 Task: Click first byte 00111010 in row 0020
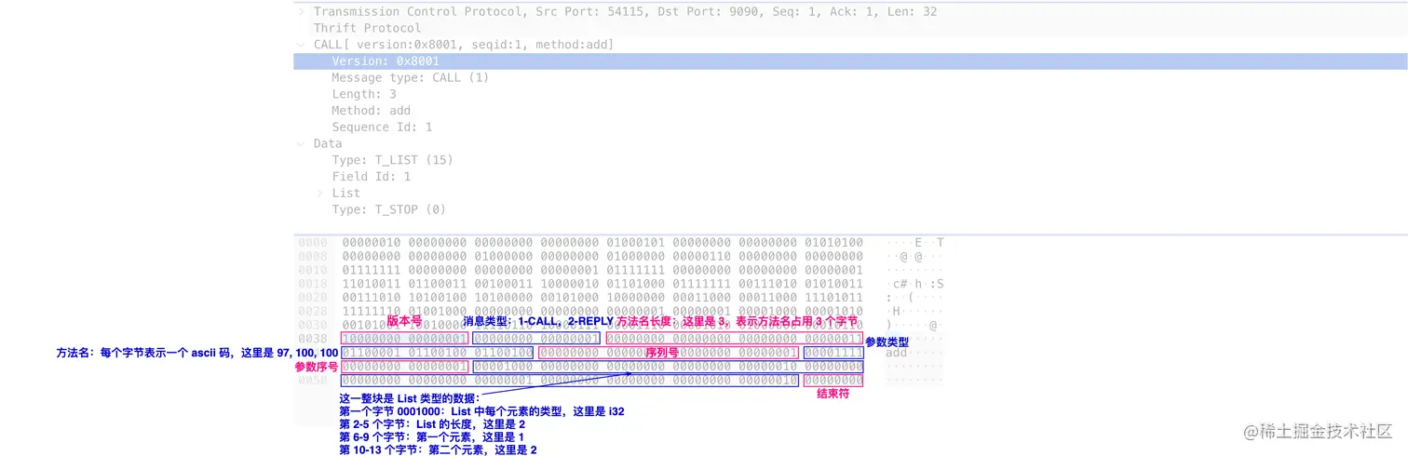tap(372, 298)
